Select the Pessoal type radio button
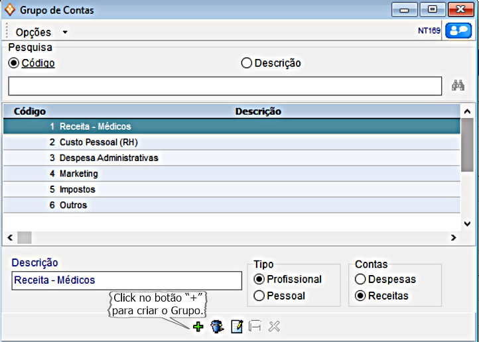The image size is (479, 342). (x=259, y=296)
